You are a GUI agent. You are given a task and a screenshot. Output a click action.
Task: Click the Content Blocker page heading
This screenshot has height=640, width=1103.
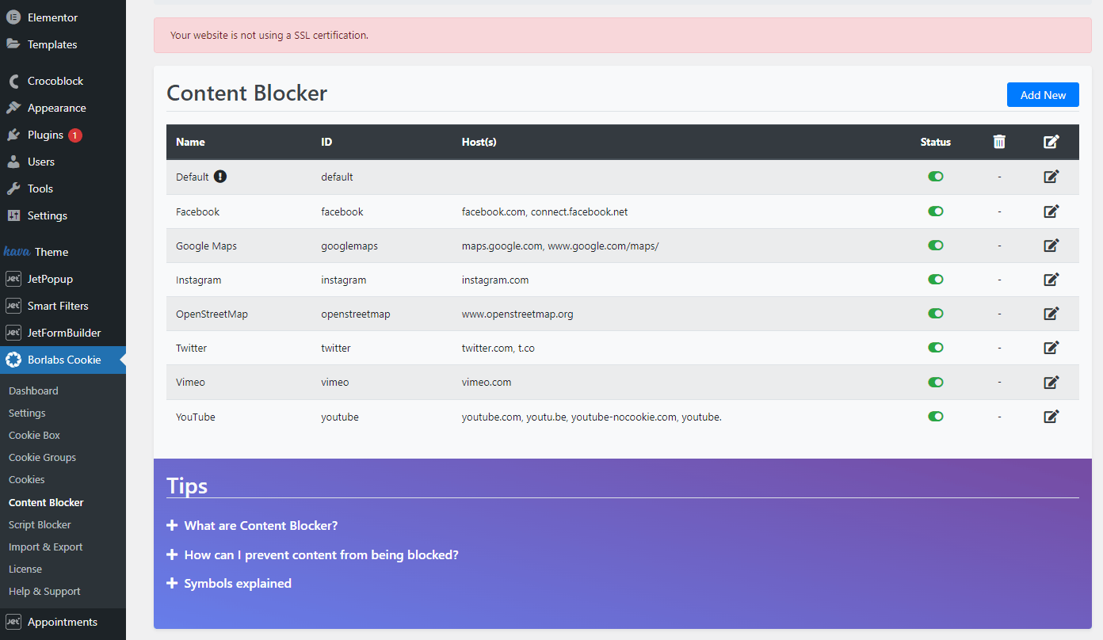tap(246, 93)
